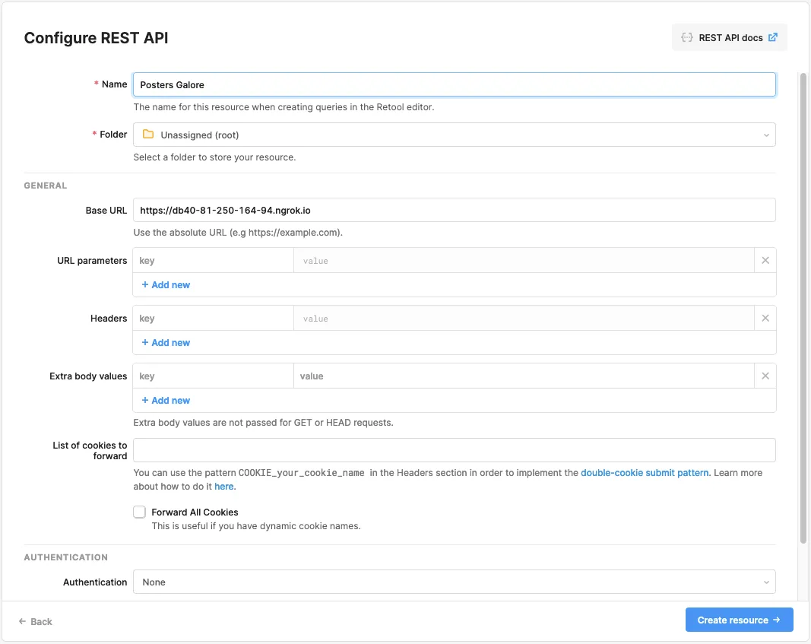Click the 'Configure REST API' heading
This screenshot has width=811, height=644.
point(97,38)
